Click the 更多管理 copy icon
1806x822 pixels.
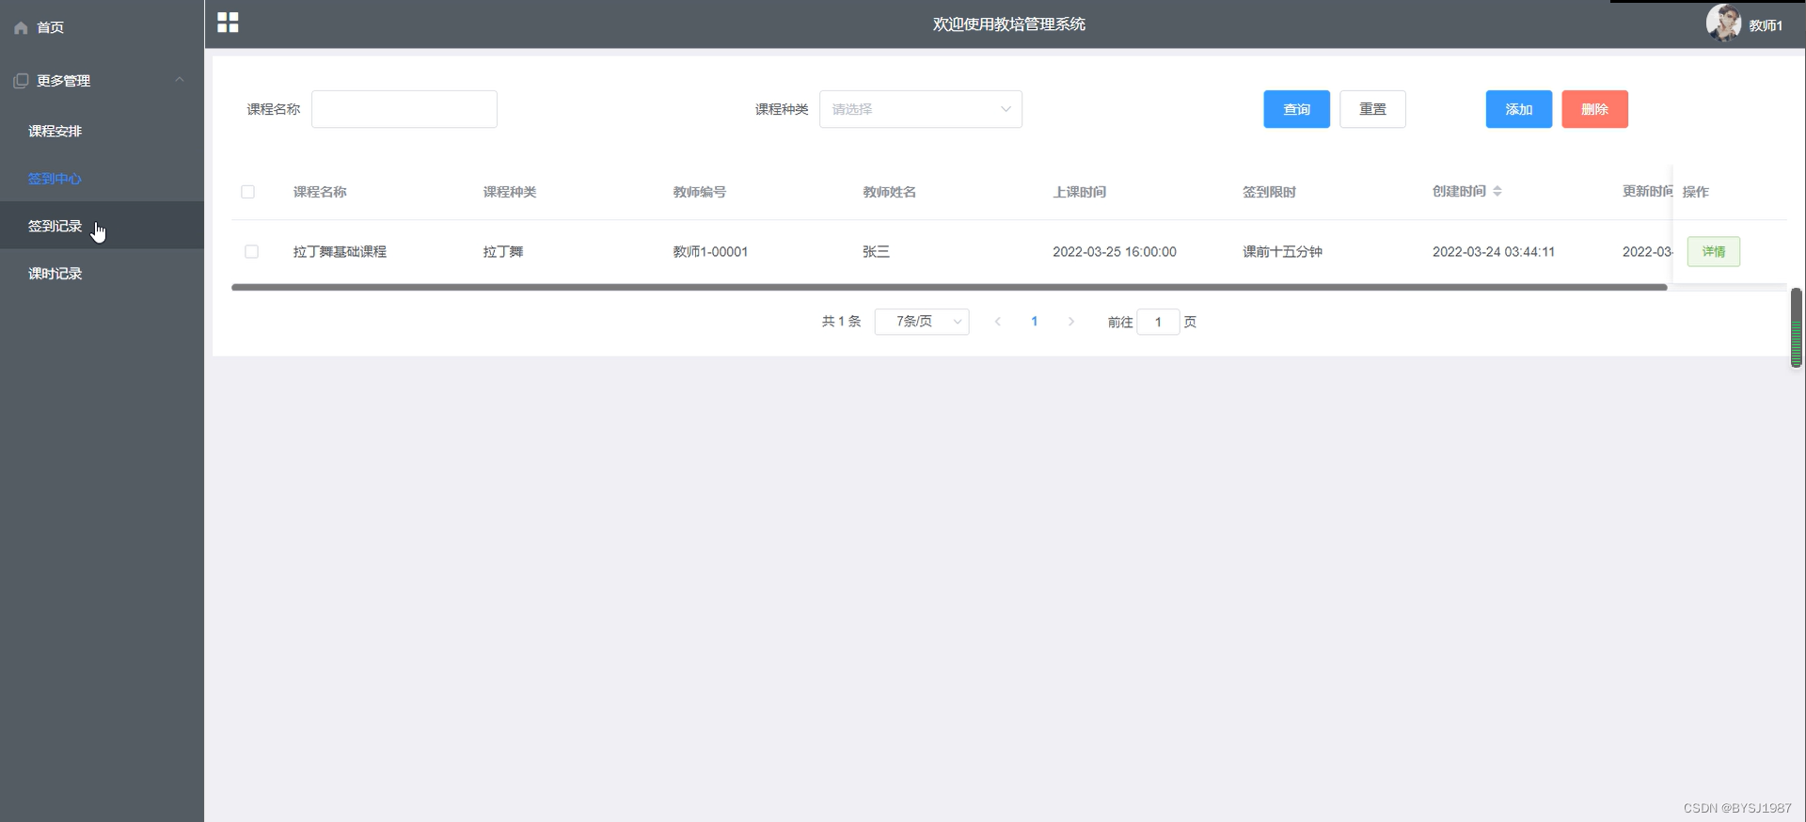[21, 81]
